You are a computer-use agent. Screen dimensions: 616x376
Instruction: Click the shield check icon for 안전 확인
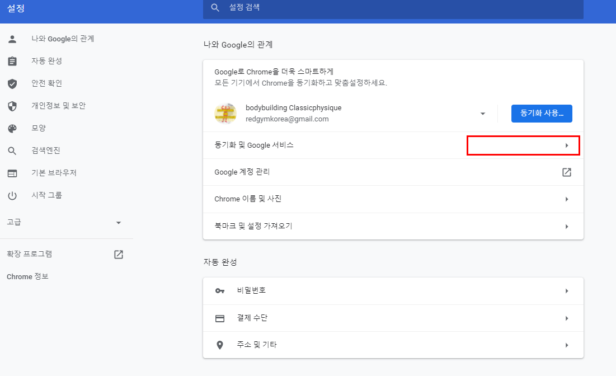(x=12, y=84)
